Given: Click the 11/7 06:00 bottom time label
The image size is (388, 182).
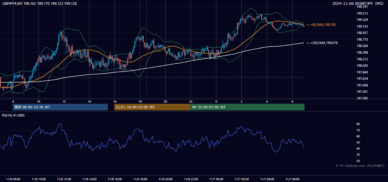Looking at the screenshot, I should pyautogui.click(x=292, y=179).
